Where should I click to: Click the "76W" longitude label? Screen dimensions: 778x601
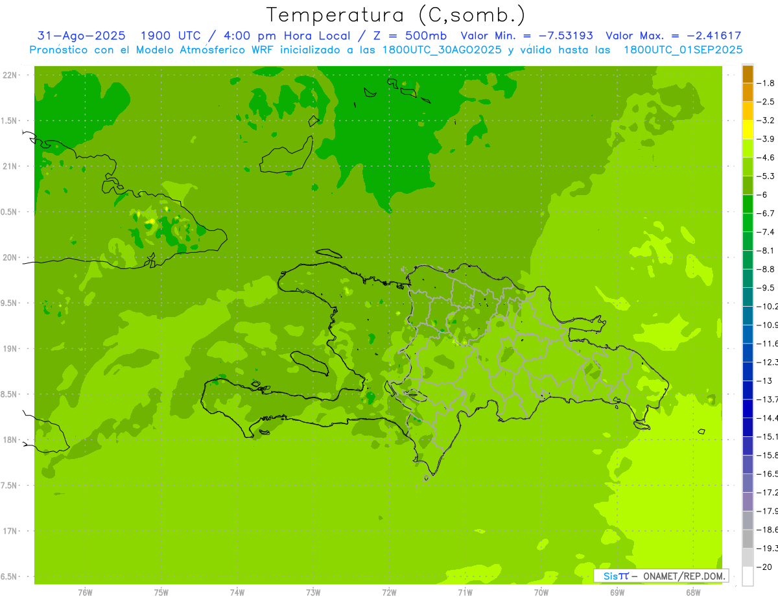click(x=85, y=593)
